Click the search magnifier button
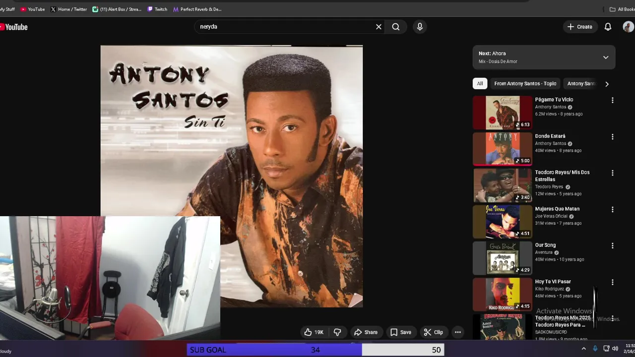This screenshot has height=357, width=635. click(x=396, y=27)
